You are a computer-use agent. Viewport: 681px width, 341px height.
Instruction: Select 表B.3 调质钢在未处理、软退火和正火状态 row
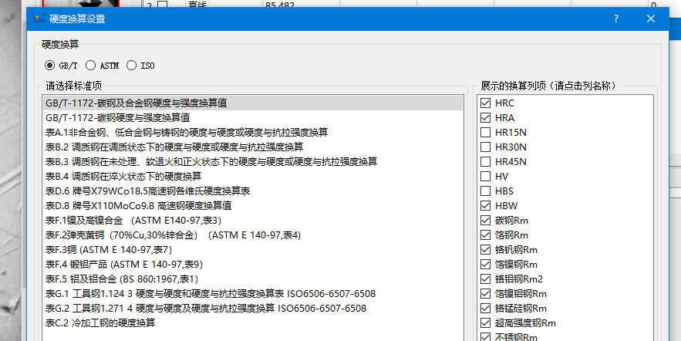pos(253,162)
